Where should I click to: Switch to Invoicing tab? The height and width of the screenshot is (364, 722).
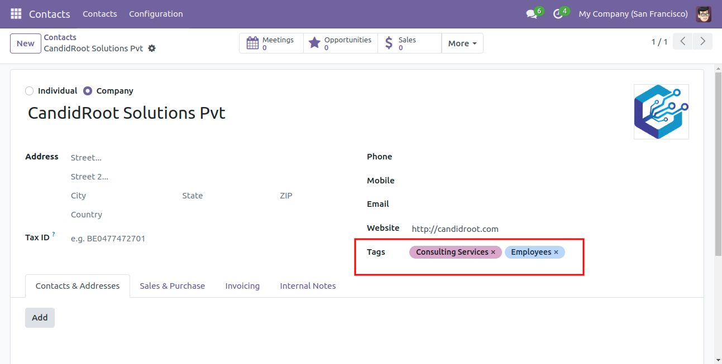click(242, 286)
